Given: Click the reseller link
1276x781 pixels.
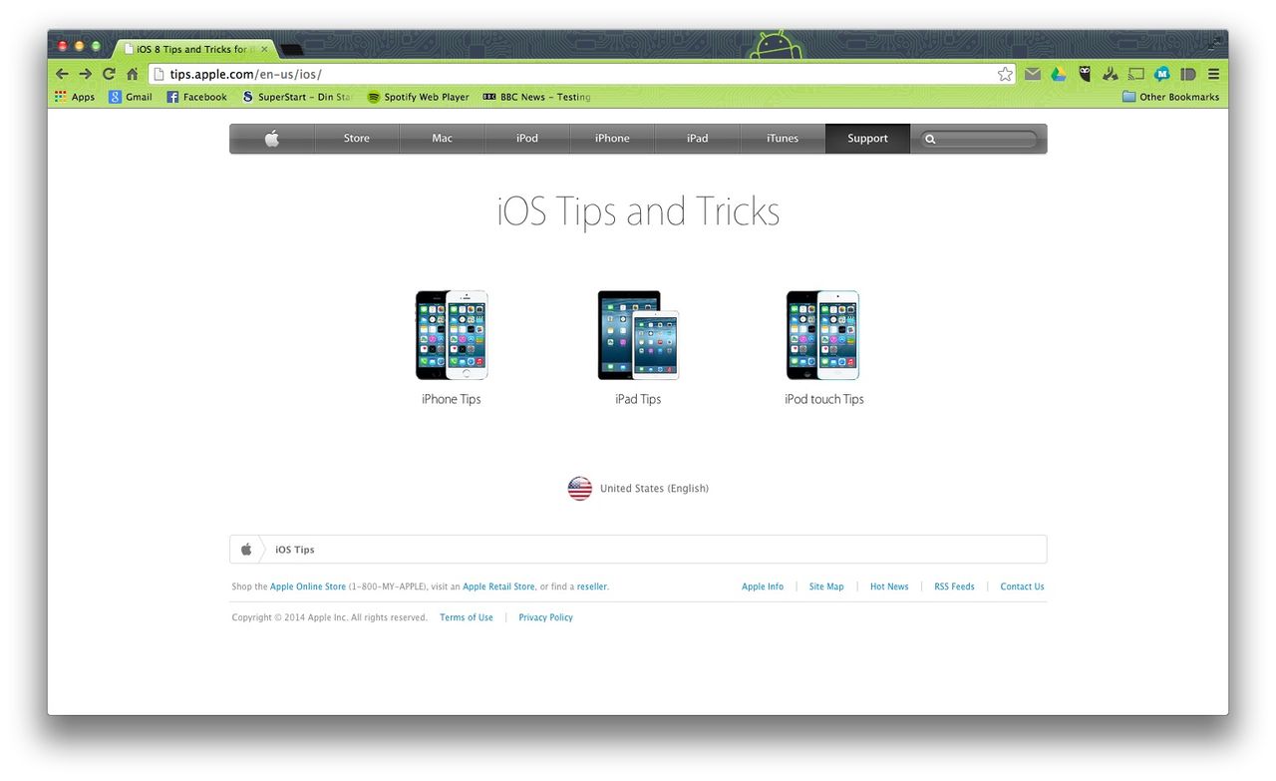Looking at the screenshot, I should coord(591,586).
